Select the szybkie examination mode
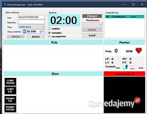The height and width of the screenshot is (114, 147). click(x=49, y=29)
